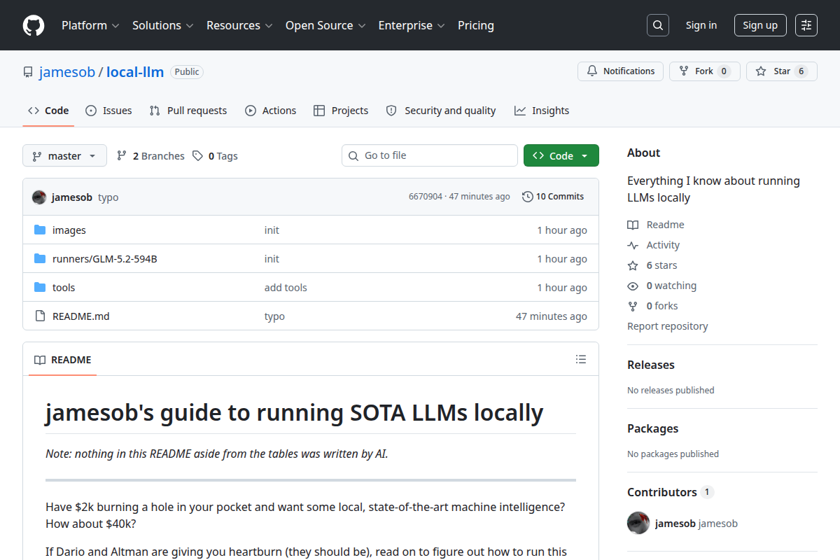Open the latest commit message typo
The height and width of the screenshot is (560, 840).
tap(108, 197)
